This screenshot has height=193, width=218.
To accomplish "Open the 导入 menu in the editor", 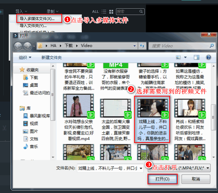I will point(21,11).
